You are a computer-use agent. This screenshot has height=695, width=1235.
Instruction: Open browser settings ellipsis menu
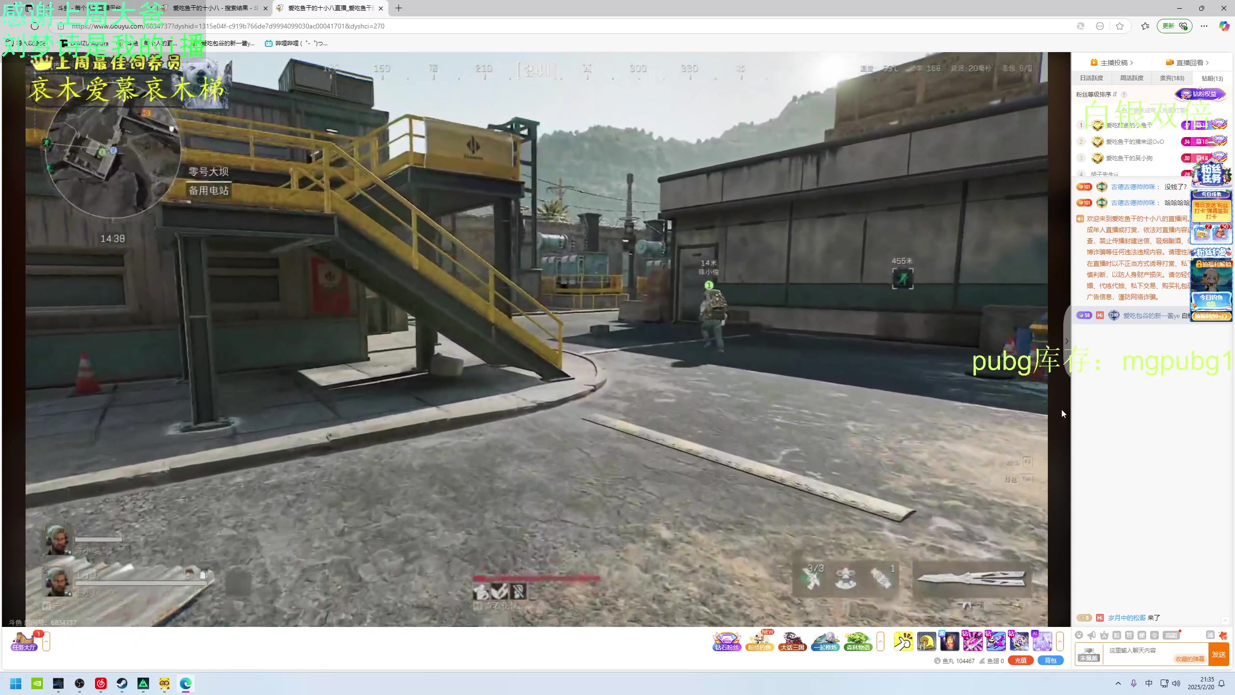(x=1204, y=26)
